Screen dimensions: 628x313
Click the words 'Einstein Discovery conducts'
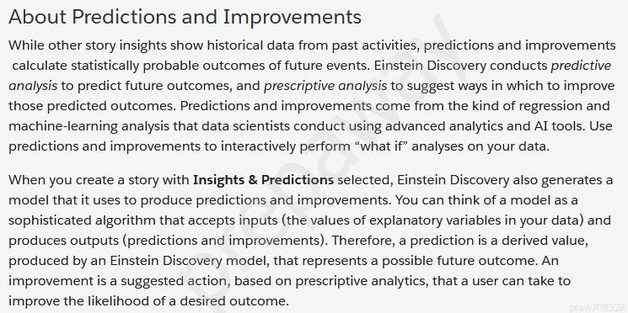[460, 65]
